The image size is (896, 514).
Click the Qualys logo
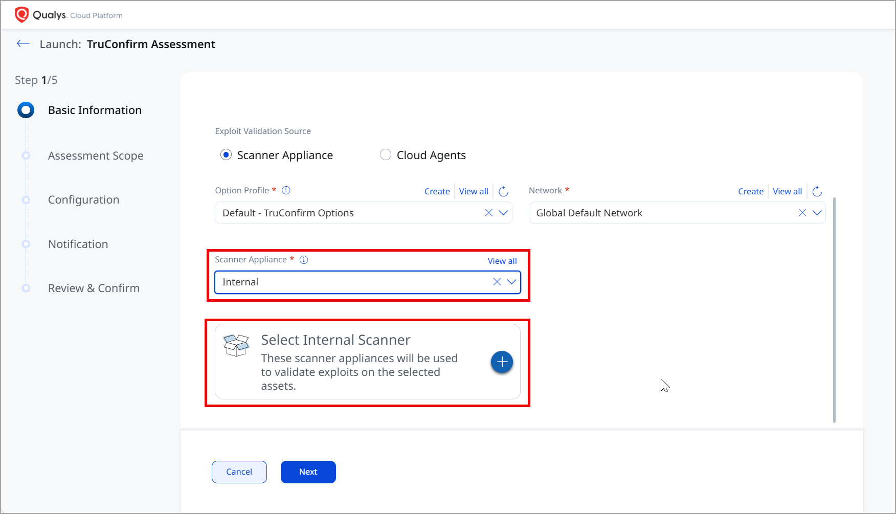pos(21,15)
